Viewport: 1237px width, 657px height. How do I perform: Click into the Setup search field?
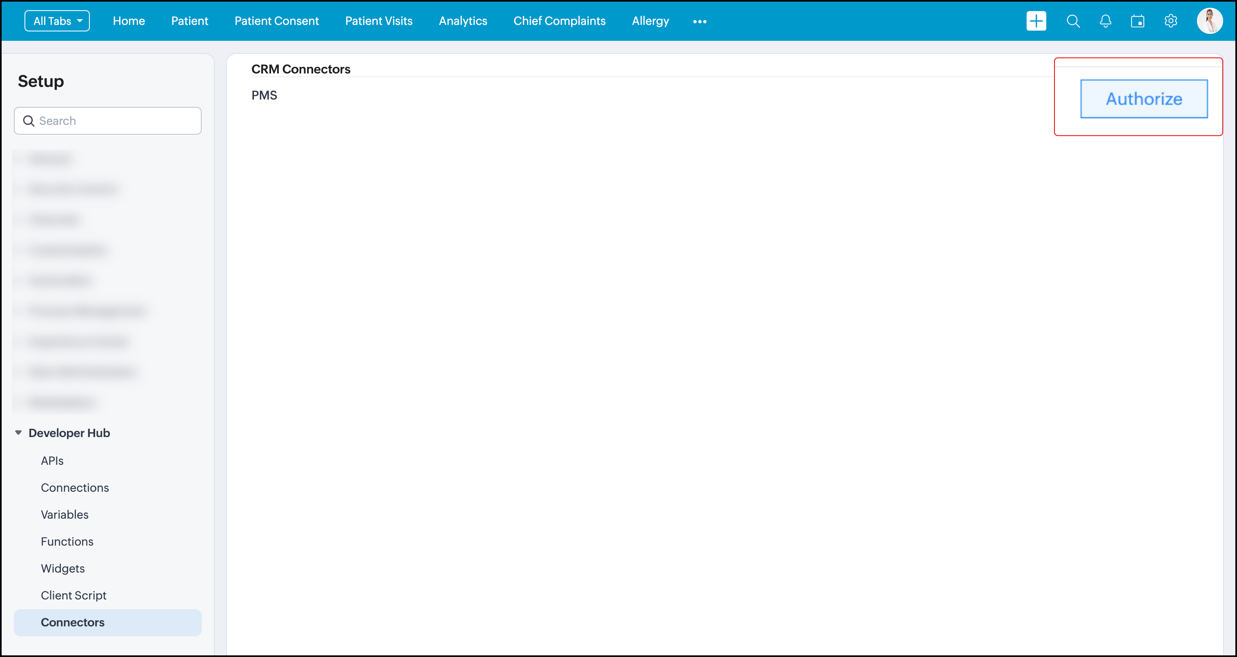pos(115,121)
